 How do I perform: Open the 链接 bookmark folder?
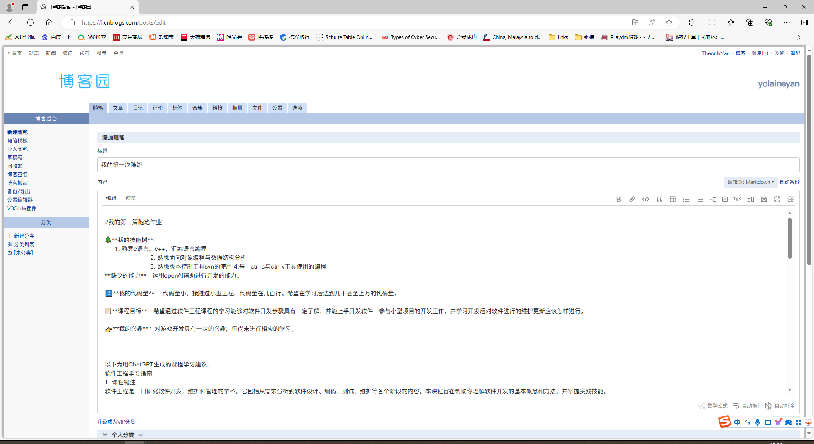point(585,37)
